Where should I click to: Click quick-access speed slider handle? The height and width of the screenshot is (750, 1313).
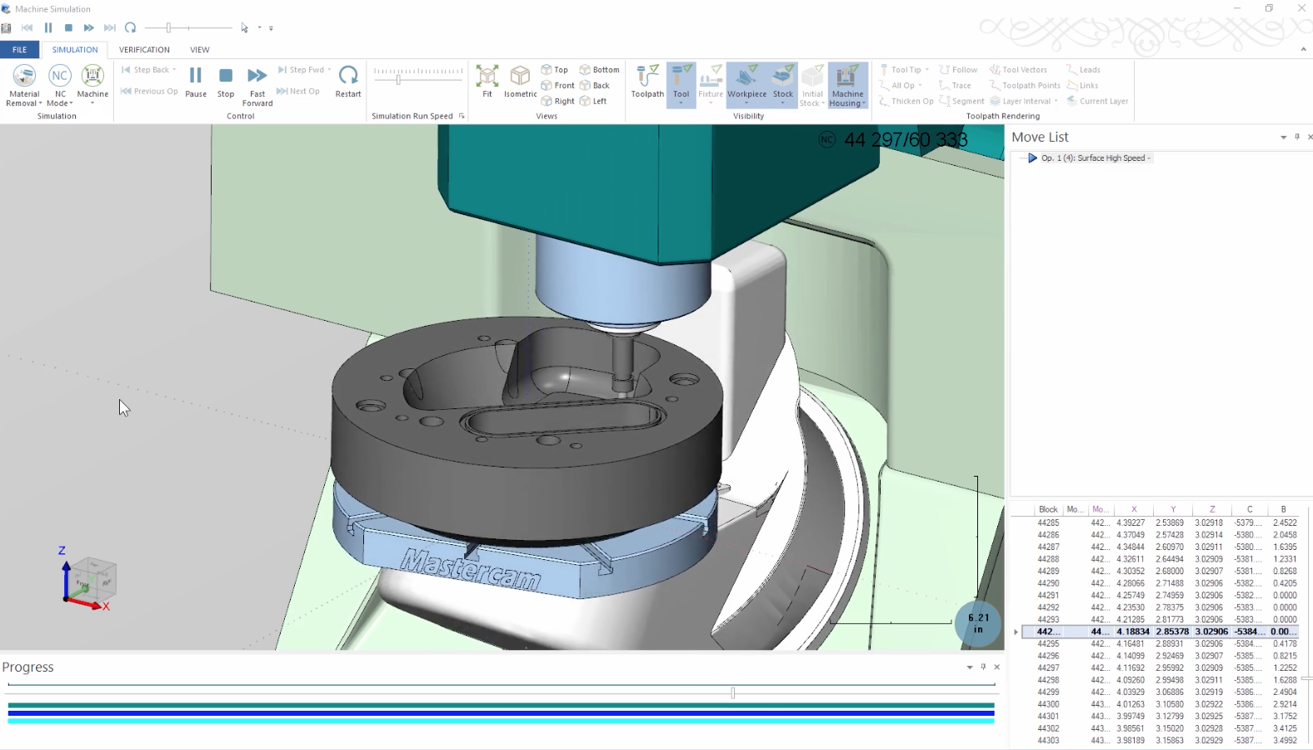click(x=168, y=27)
